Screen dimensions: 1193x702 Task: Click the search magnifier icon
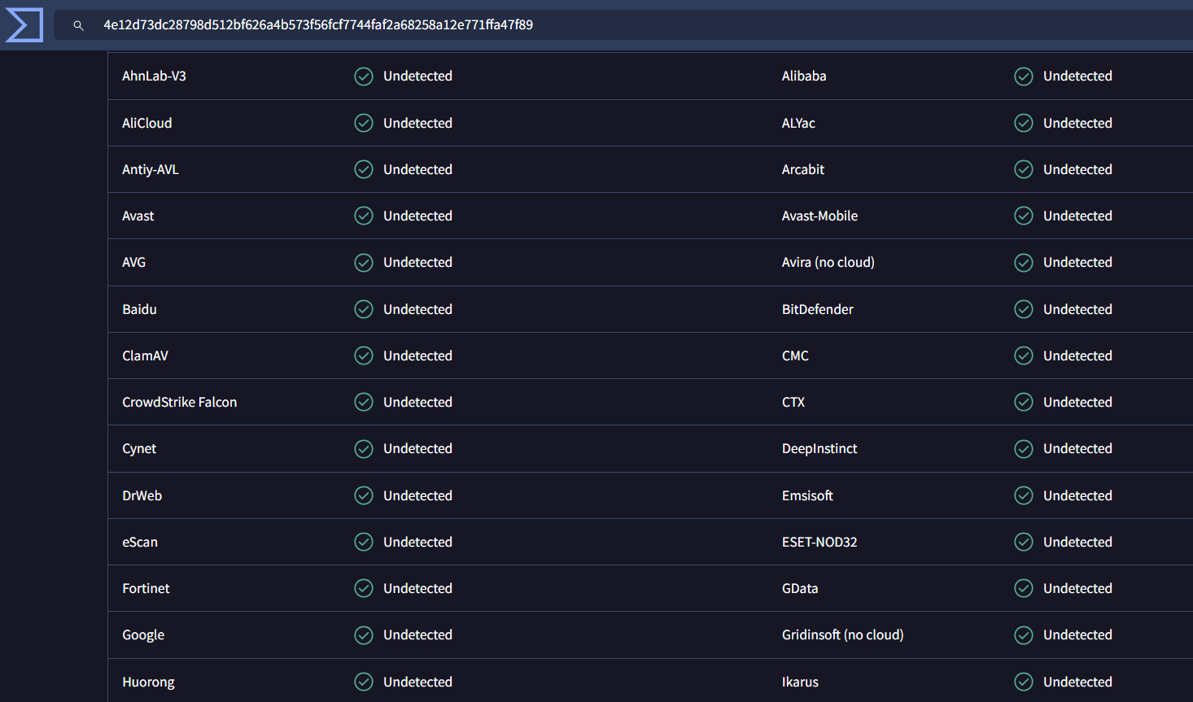(x=79, y=25)
